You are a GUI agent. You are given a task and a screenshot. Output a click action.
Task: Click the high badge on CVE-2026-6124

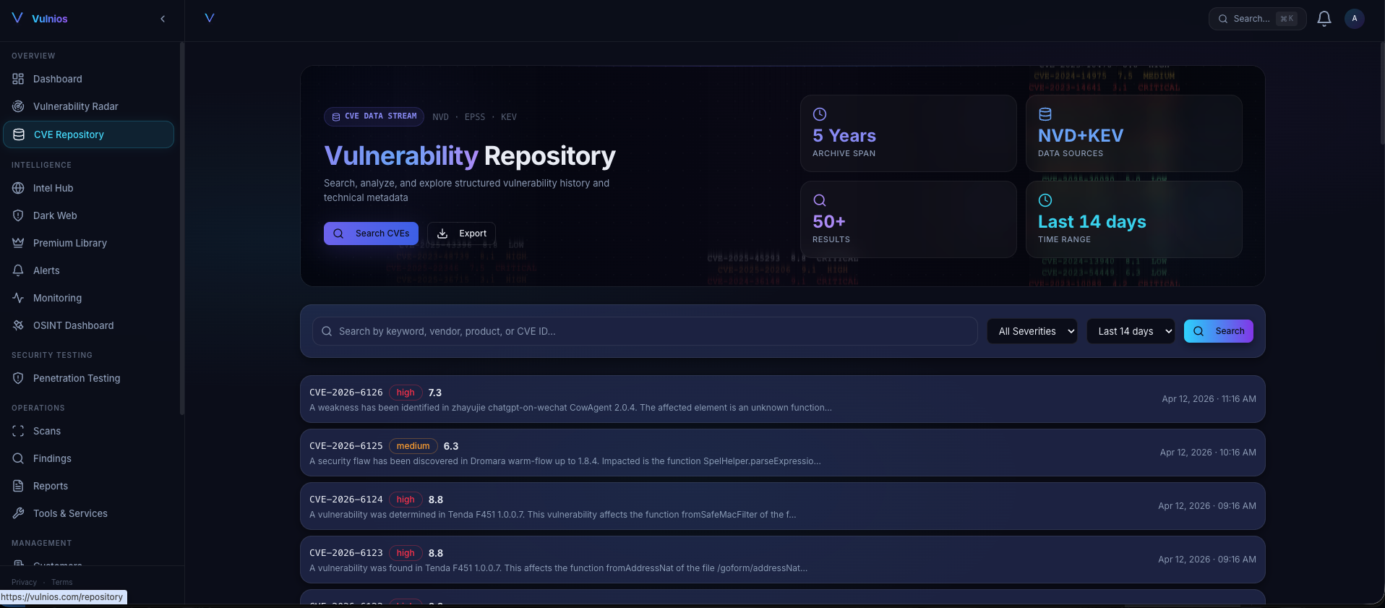tap(406, 500)
